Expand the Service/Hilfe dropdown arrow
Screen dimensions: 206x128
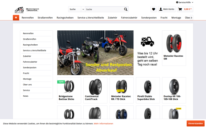(x=193, y=2)
